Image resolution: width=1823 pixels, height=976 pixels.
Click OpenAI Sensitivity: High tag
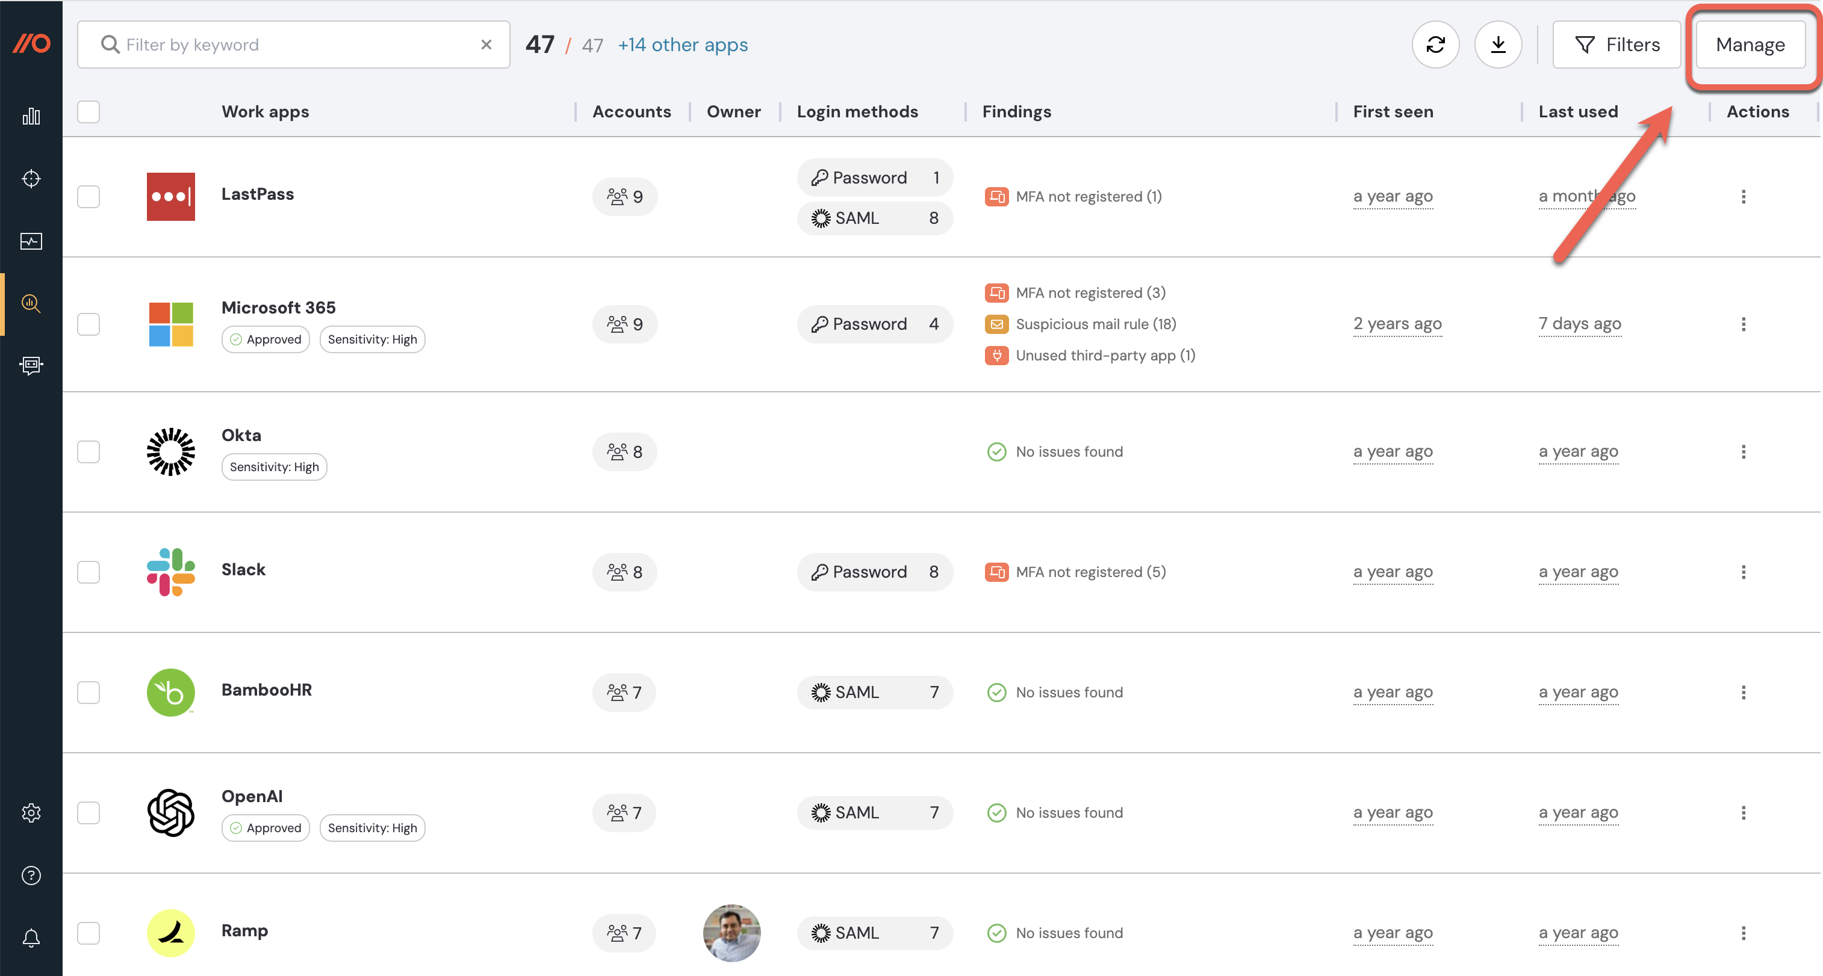click(372, 827)
